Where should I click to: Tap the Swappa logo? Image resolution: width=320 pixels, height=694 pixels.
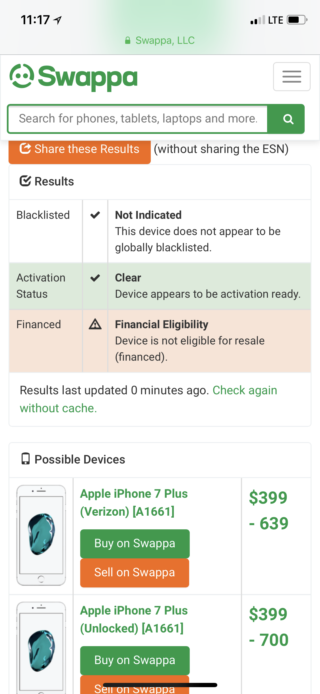(73, 77)
